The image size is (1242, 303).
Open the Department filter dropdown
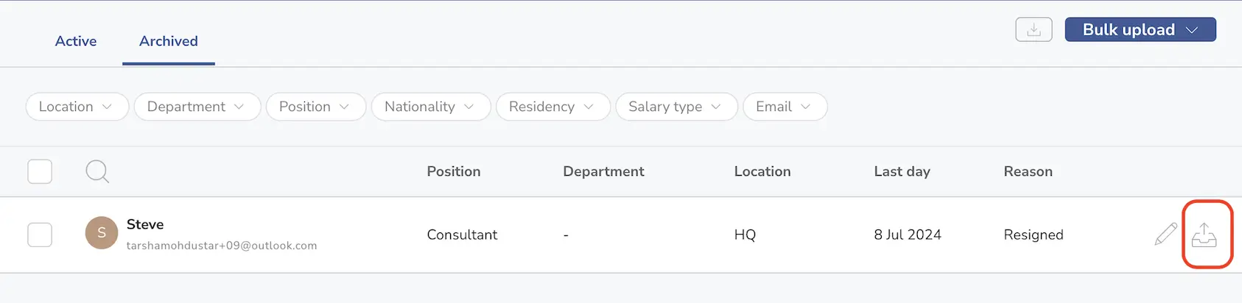coord(197,107)
